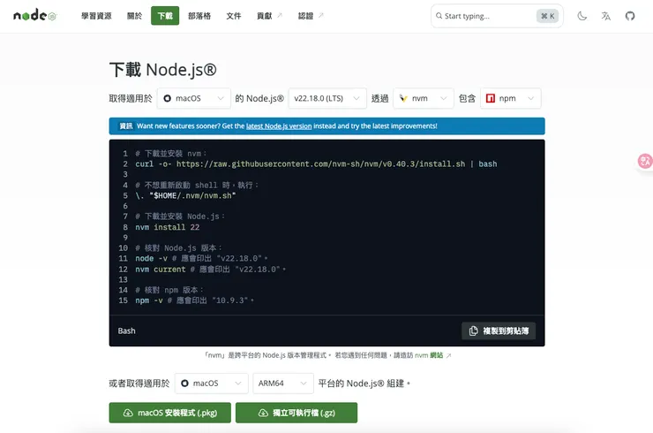Click the Node.js logo in header
This screenshot has height=433, width=653.
click(34, 15)
